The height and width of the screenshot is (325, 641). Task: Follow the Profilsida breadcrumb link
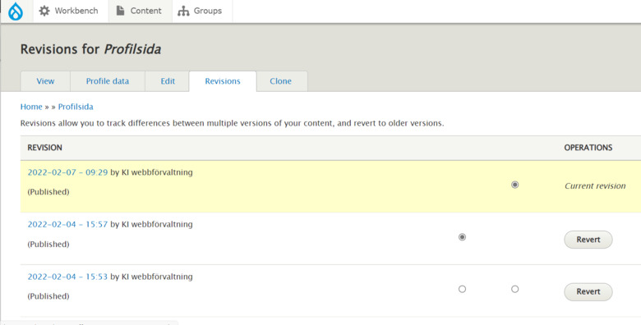(x=76, y=107)
